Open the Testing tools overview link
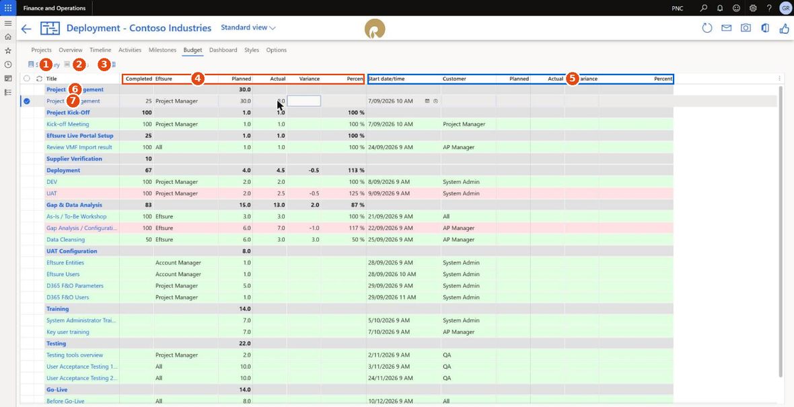The image size is (794, 407). click(75, 355)
